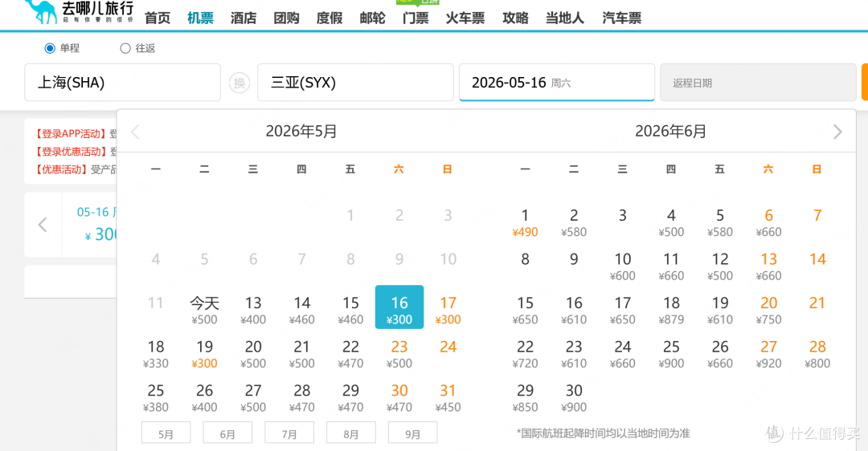Select June 22 priced ¥720
Viewport: 868px width, 451px height.
tap(525, 354)
